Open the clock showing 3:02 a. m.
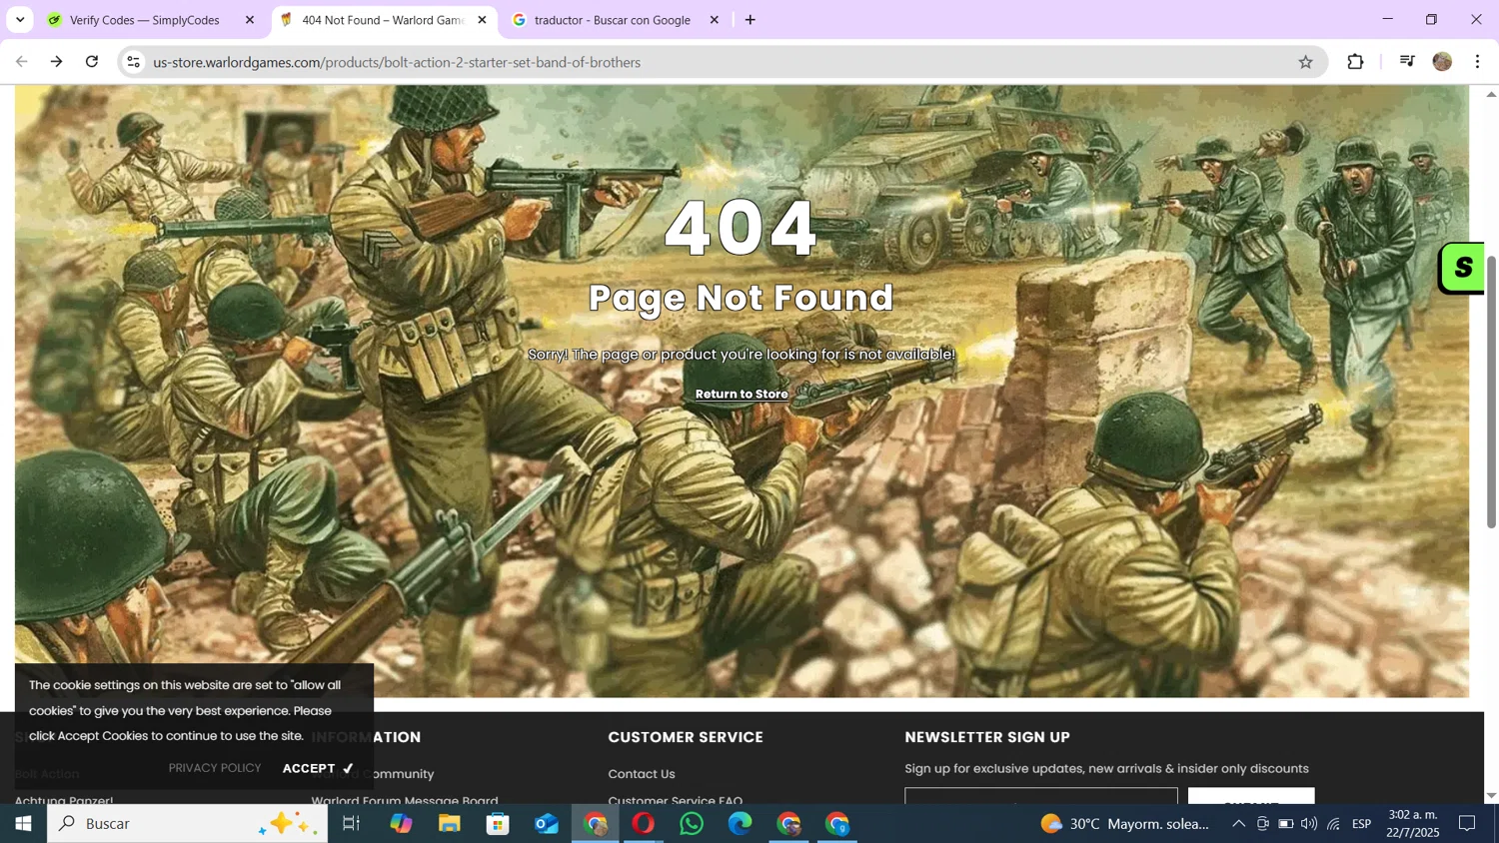This screenshot has height=843, width=1499. 1413,824
